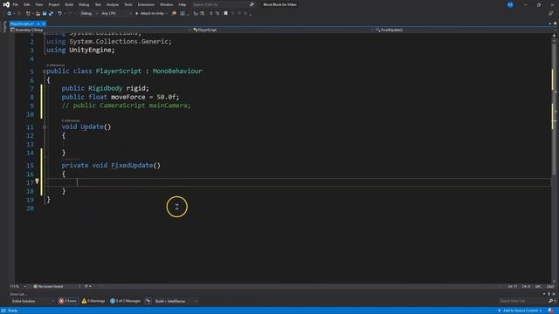Open the Assembly-CSharp project navigation dropdown
This screenshot has height=314, width=559.
[x=101, y=30]
